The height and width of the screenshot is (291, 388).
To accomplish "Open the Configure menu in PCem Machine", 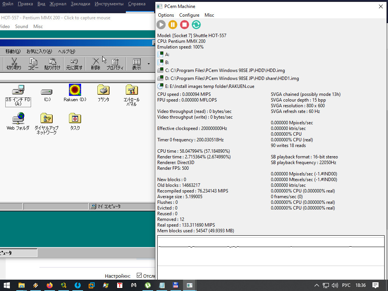I will 189,15.
